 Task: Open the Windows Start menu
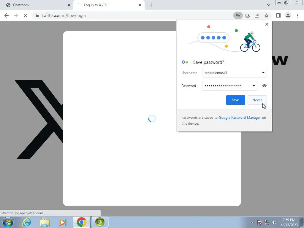pos(8,222)
